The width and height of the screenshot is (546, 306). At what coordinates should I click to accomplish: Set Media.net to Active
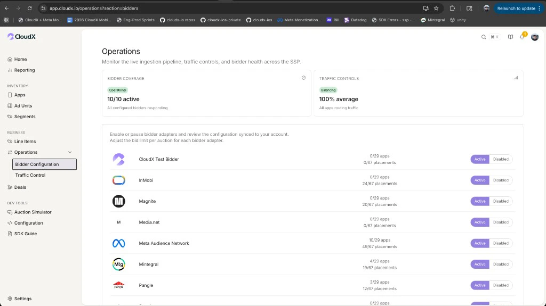tap(480, 222)
